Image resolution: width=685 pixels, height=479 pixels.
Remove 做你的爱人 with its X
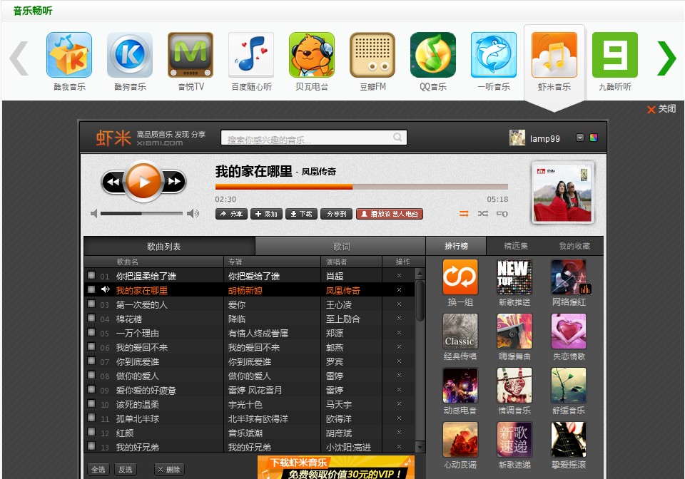click(399, 375)
